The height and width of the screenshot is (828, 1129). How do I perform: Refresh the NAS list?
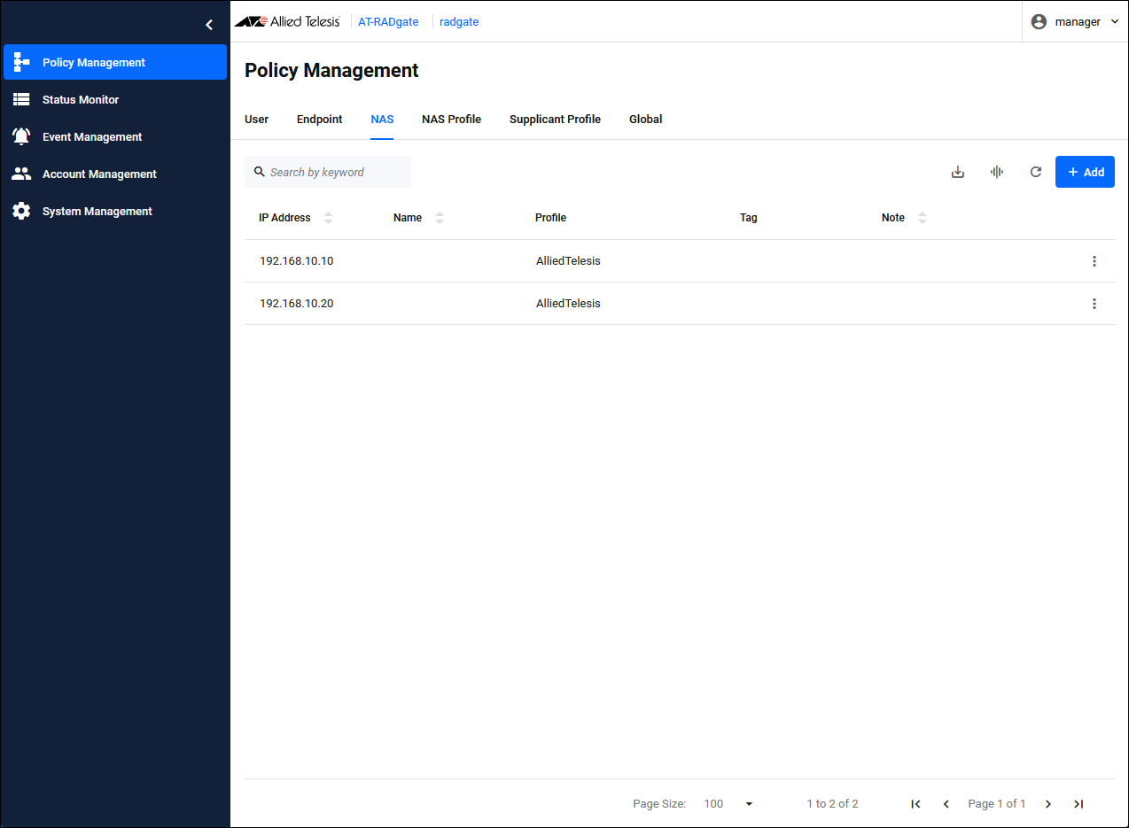coord(1035,172)
